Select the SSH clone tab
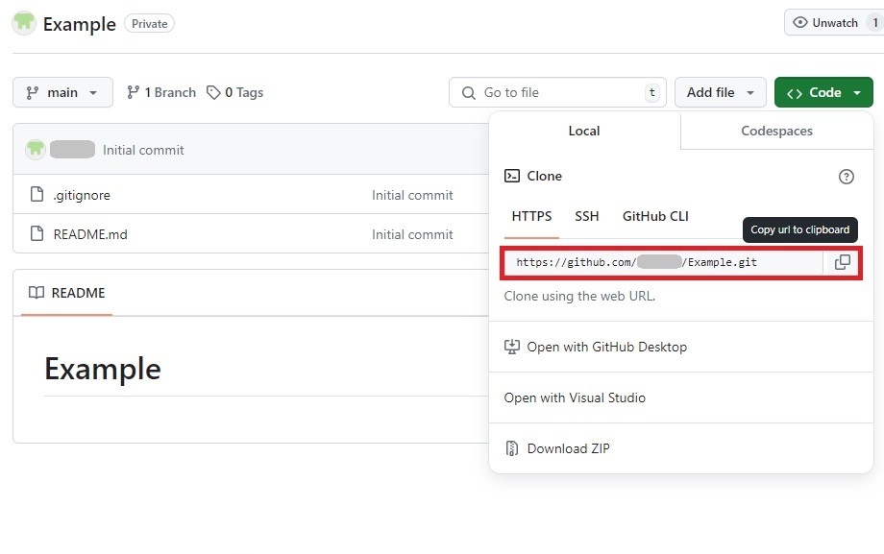The width and height of the screenshot is (884, 554). 586,216
